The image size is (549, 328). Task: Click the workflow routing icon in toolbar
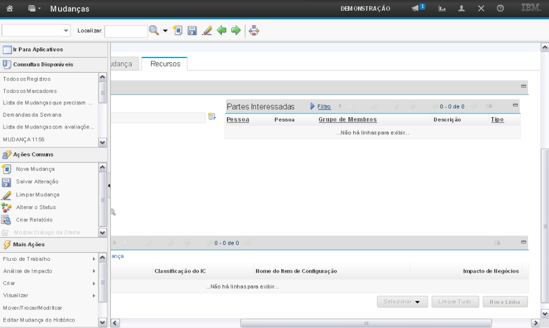coord(254,31)
